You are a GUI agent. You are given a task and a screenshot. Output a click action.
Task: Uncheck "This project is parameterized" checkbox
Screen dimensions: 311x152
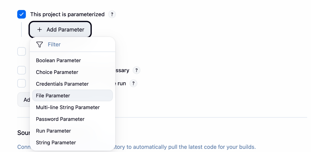coord(22,14)
